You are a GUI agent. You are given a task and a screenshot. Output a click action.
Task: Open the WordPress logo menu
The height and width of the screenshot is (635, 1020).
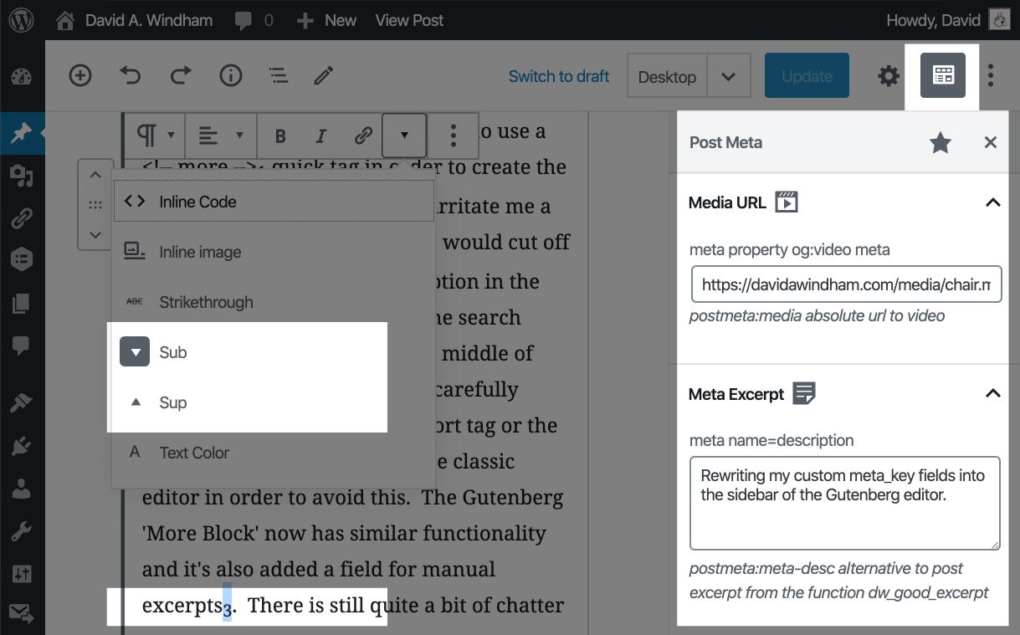click(x=22, y=20)
